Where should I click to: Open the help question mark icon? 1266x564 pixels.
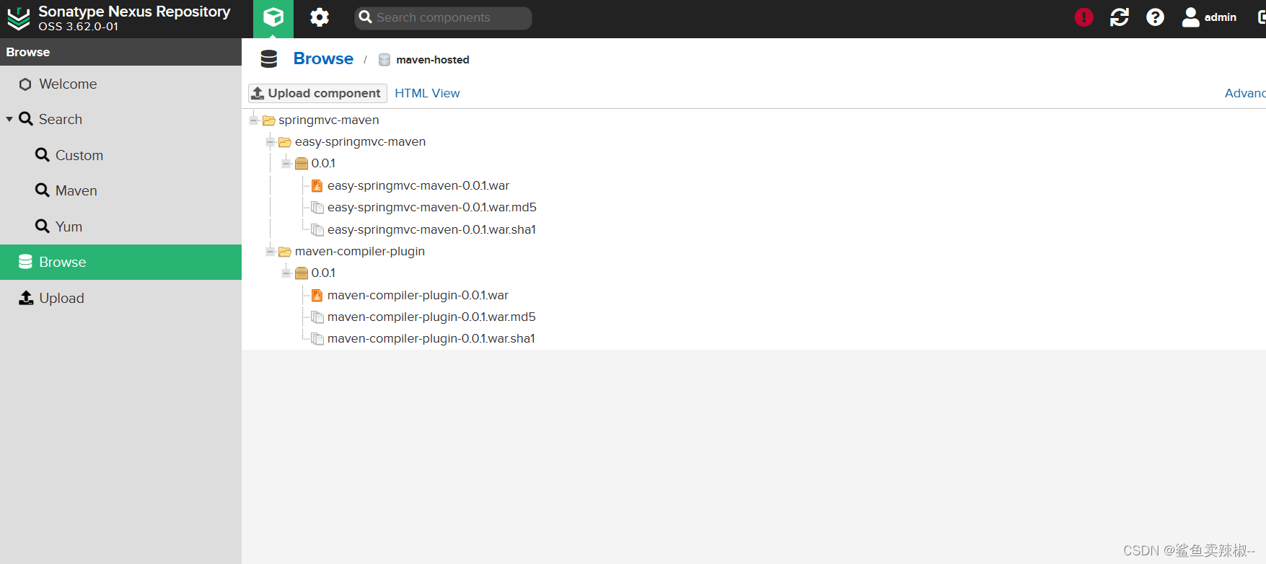[1155, 17]
